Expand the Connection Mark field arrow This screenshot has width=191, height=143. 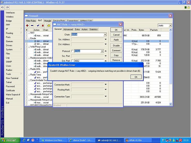106,84
